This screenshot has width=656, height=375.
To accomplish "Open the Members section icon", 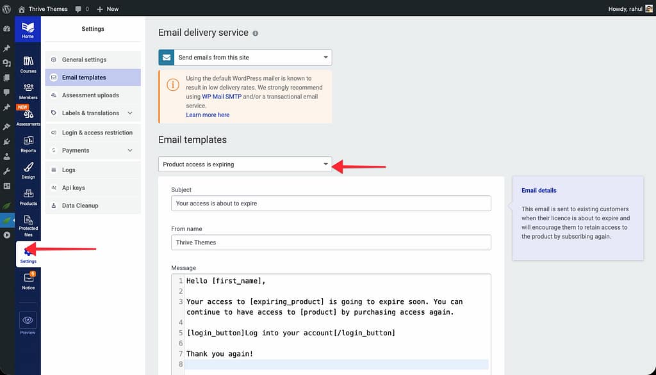I will coord(28,91).
